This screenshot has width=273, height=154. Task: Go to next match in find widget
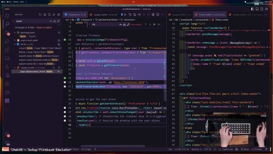point(150,25)
